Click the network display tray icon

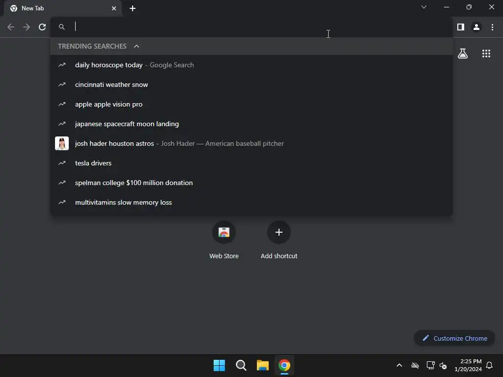pos(430,365)
